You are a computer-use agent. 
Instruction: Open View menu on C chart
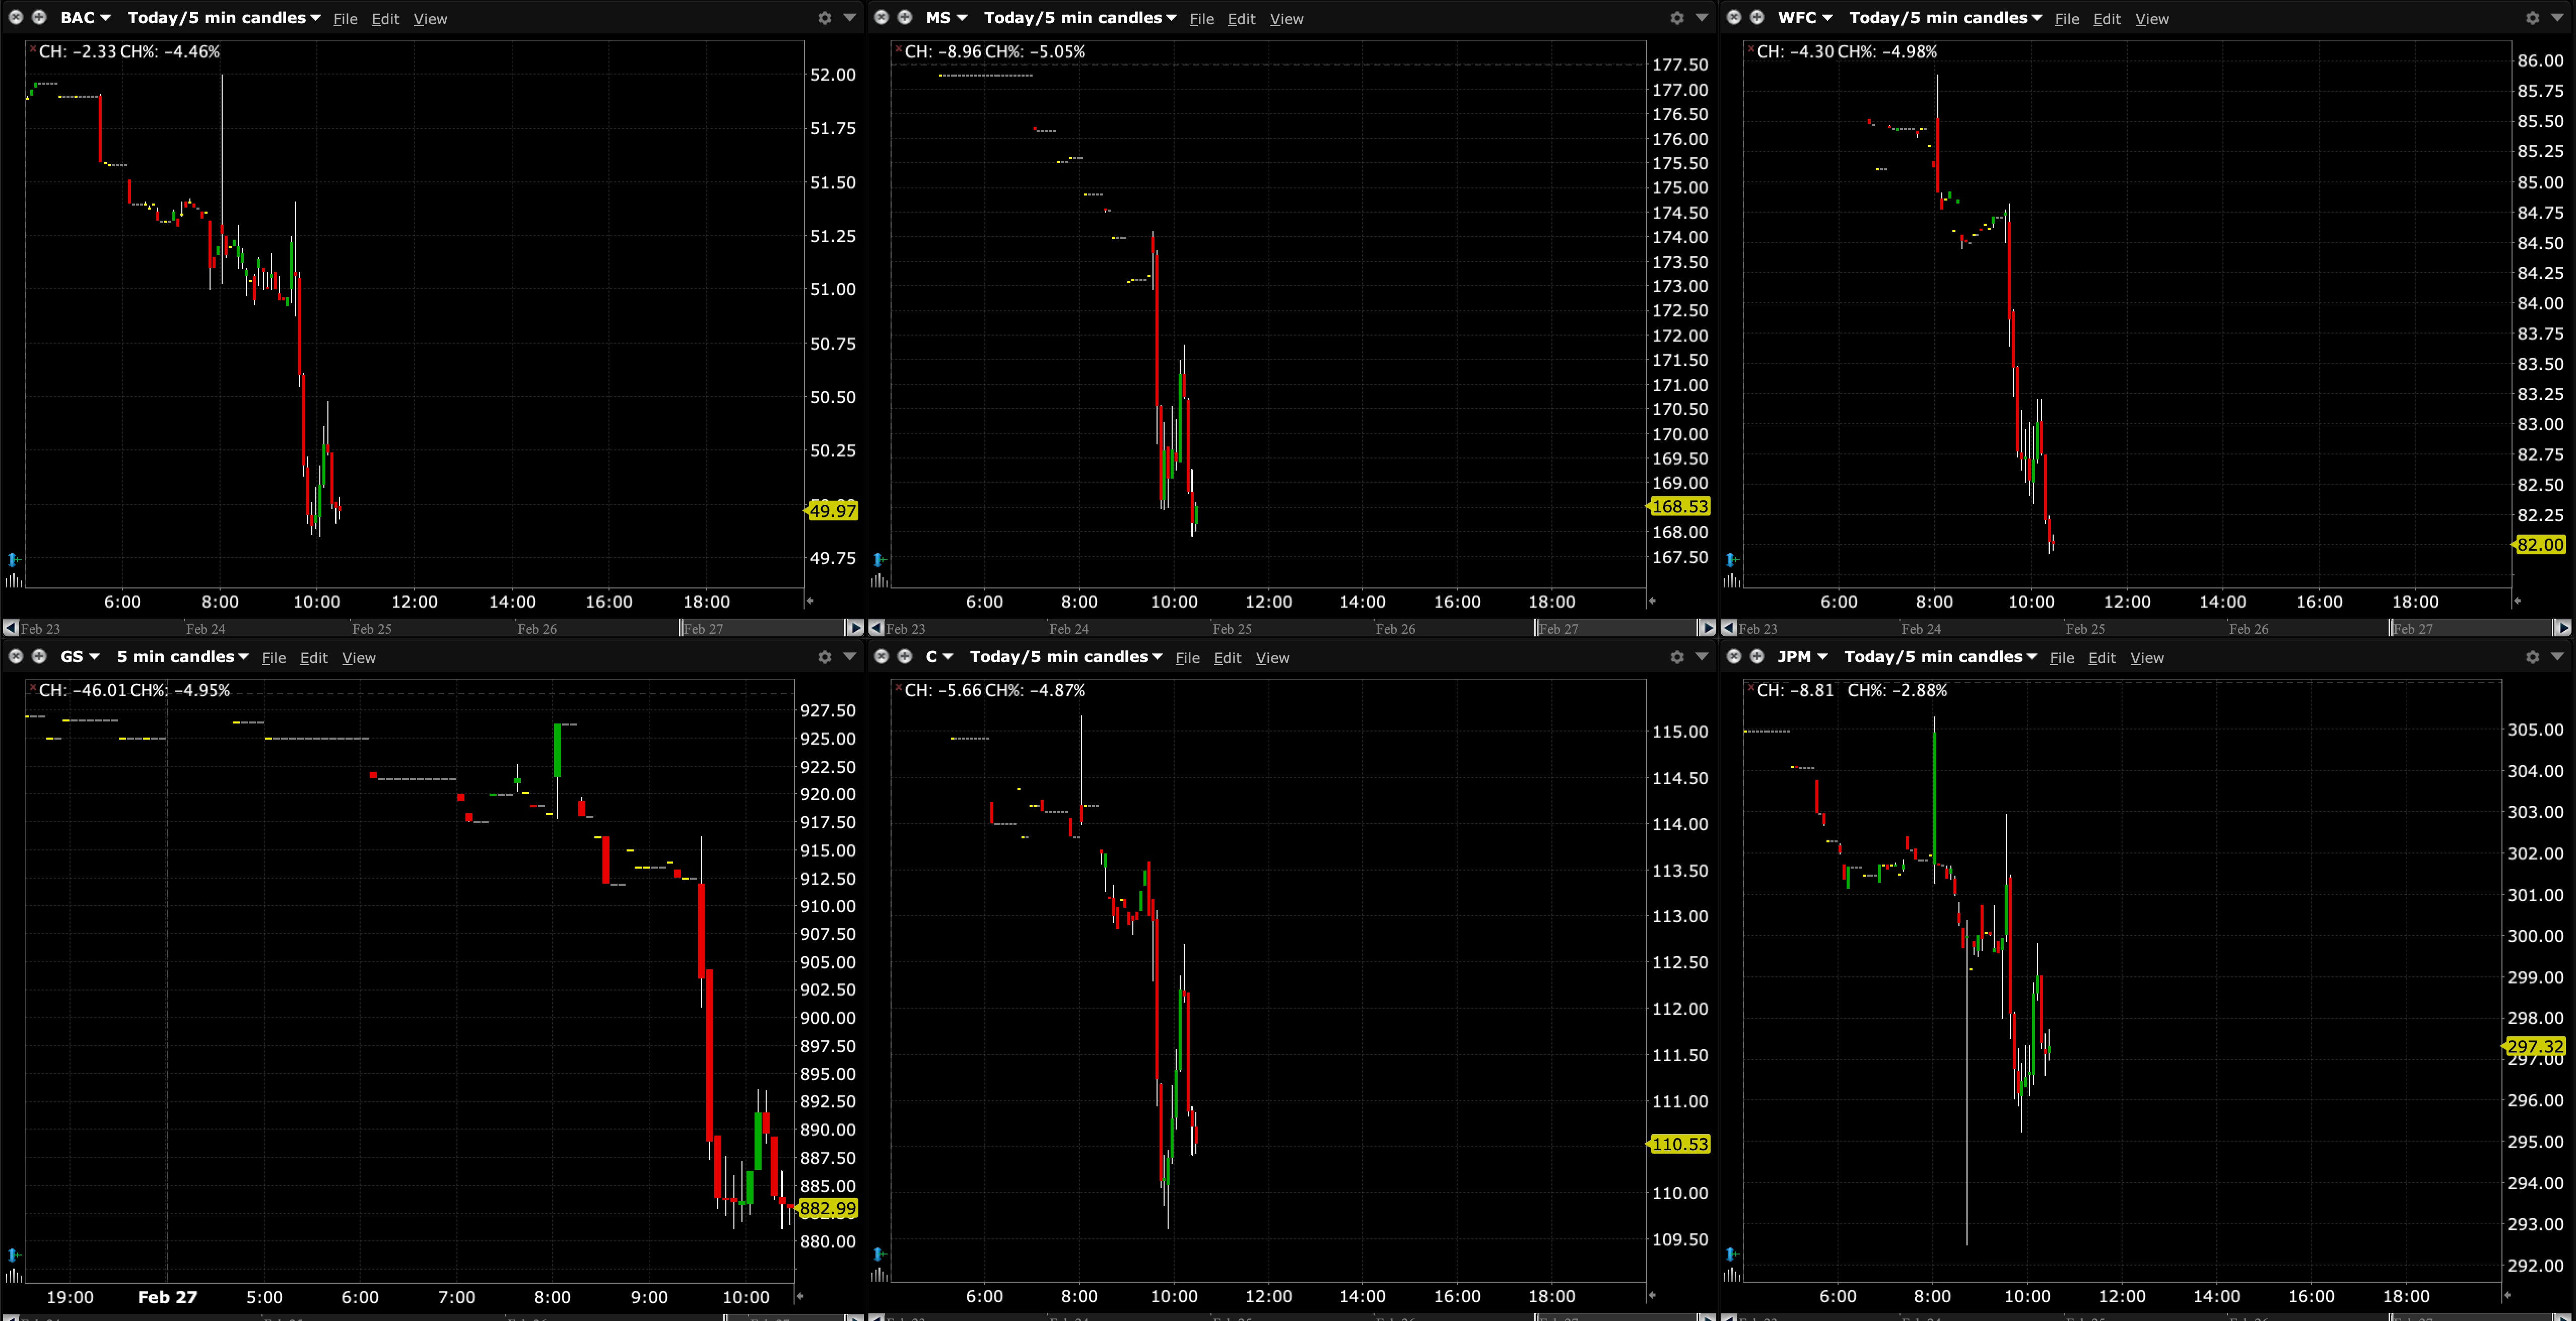point(1272,658)
